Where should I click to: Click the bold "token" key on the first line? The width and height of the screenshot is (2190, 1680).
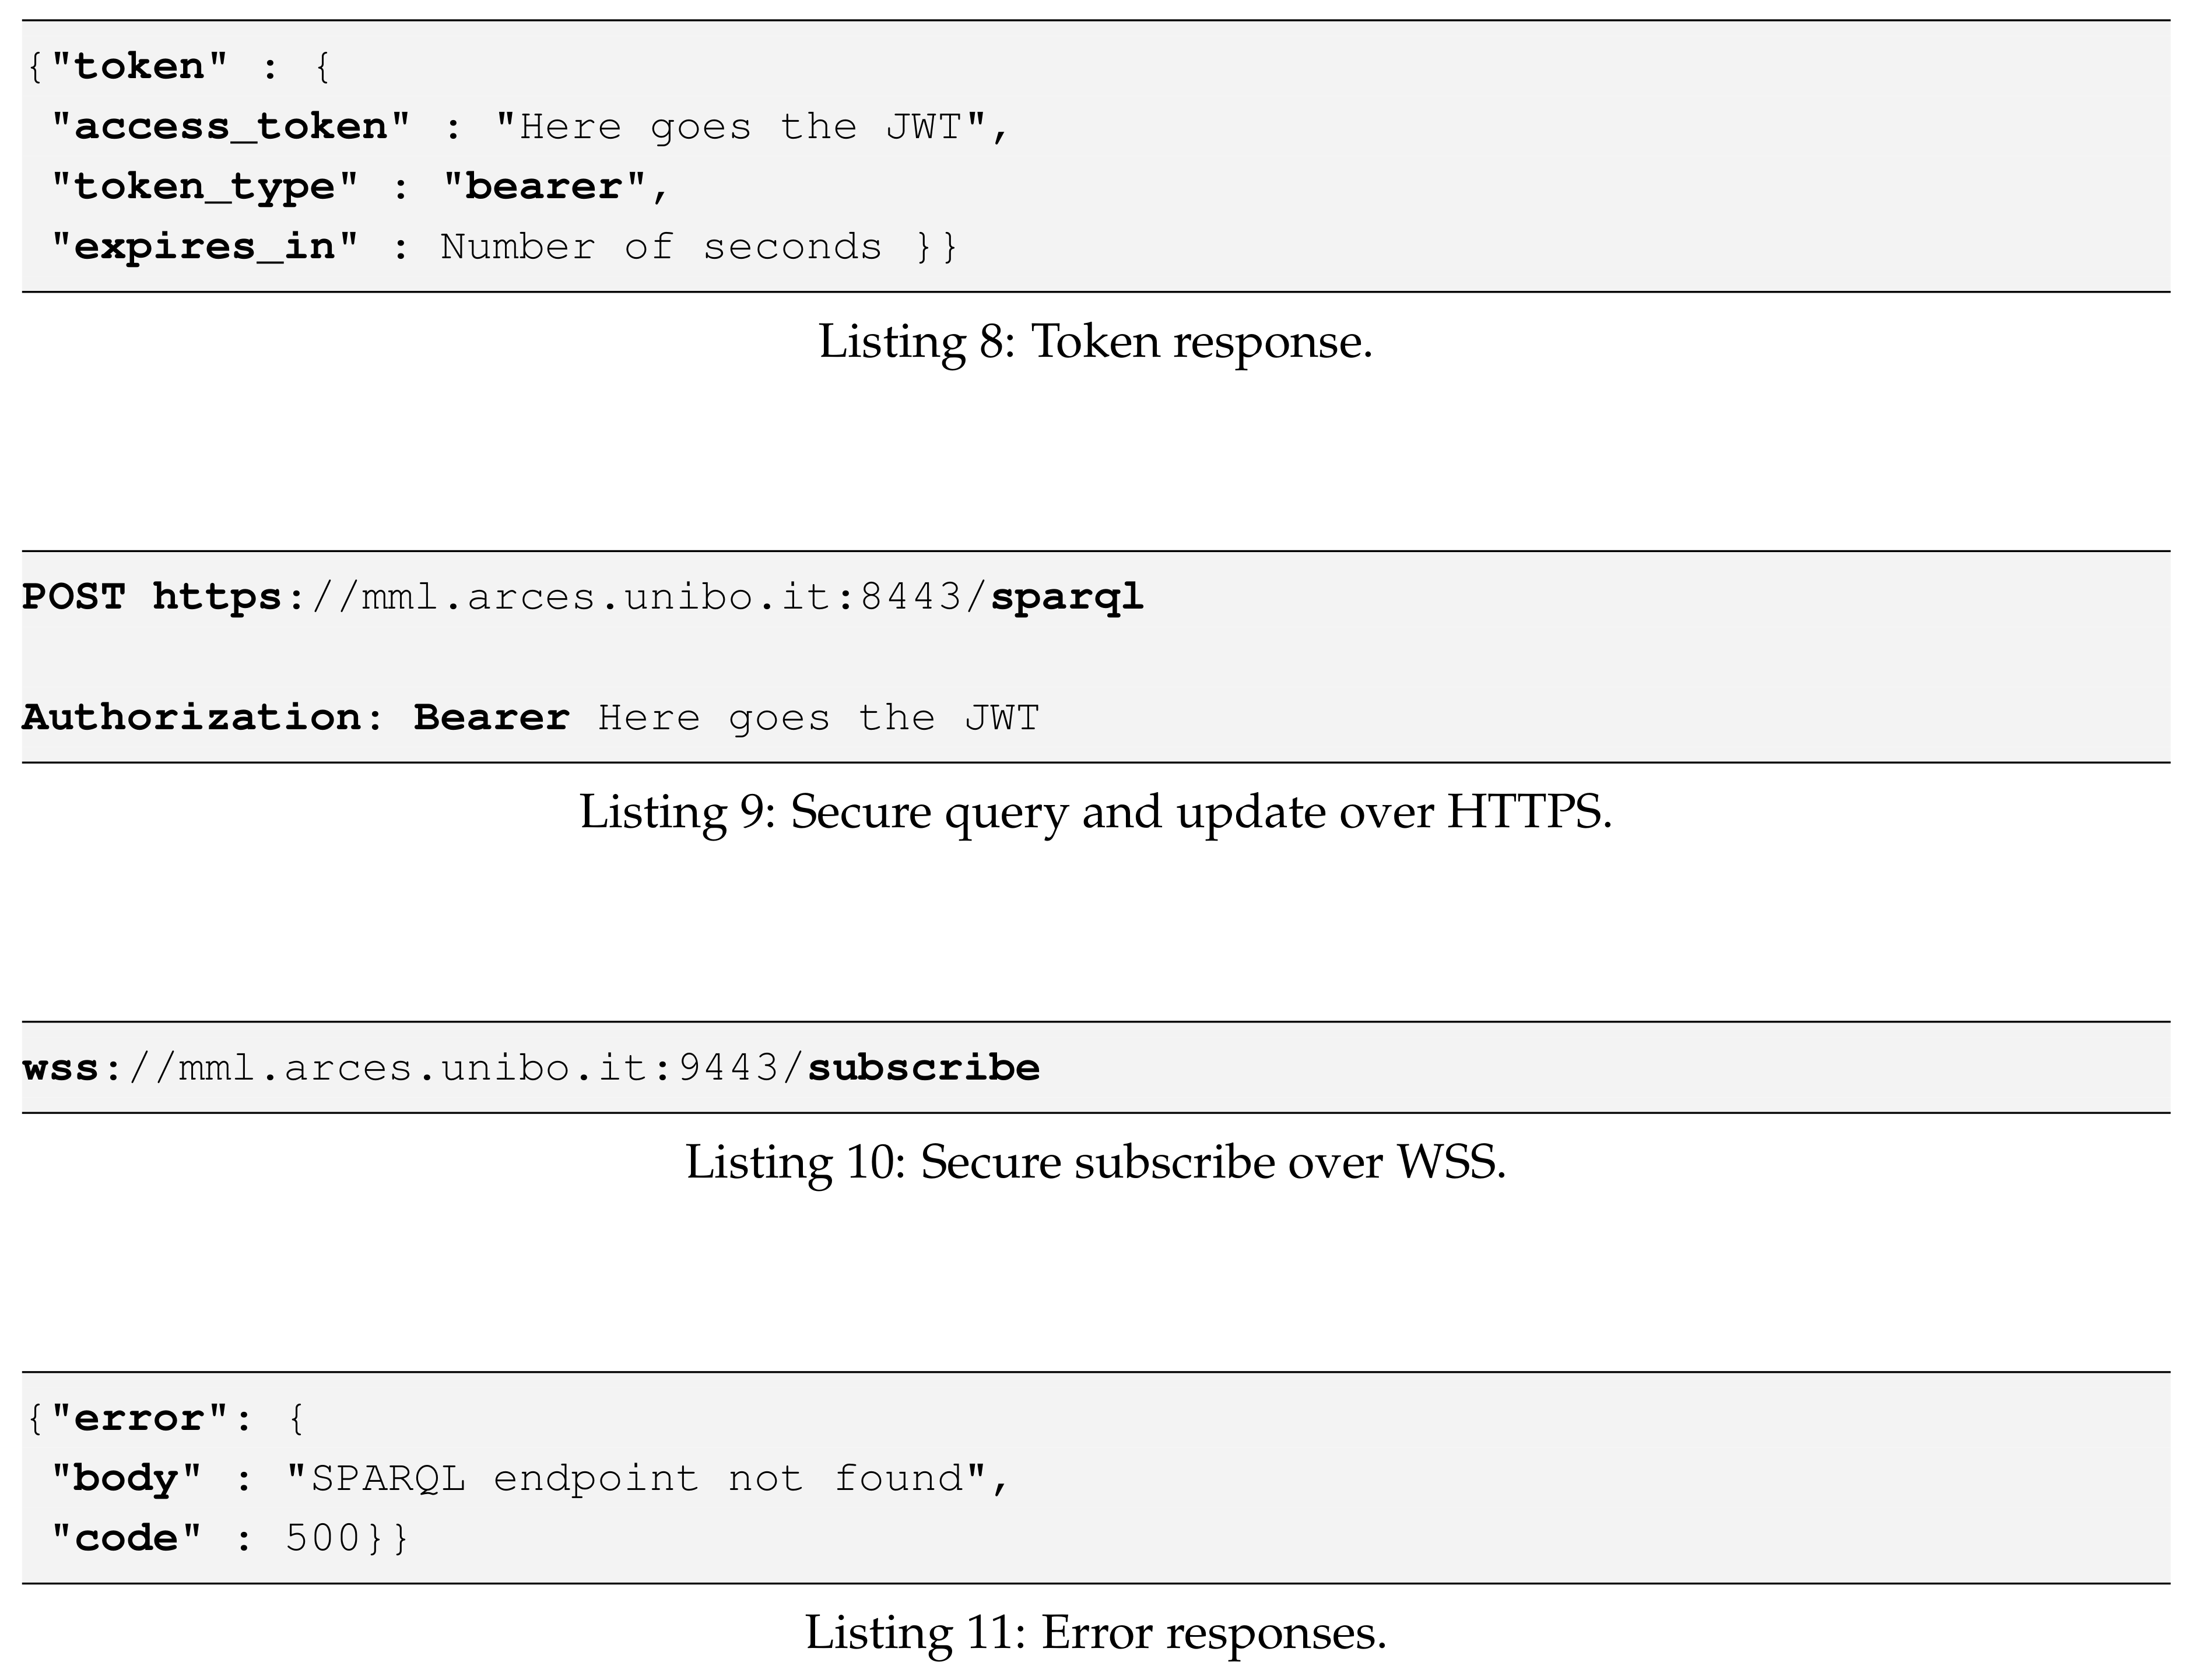[x=139, y=67]
